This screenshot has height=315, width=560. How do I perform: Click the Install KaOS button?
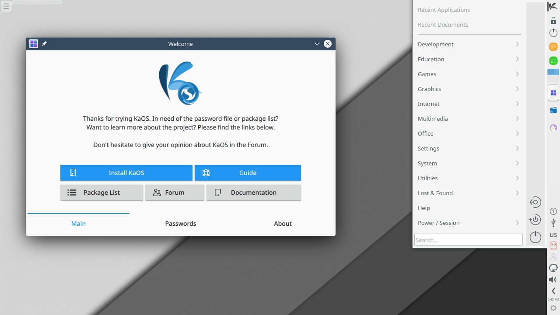(x=126, y=172)
